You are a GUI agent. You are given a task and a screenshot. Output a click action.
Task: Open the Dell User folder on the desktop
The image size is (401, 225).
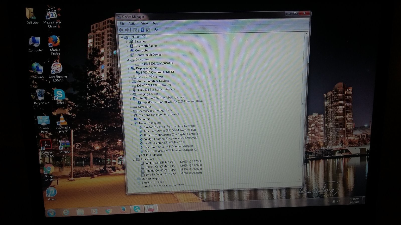point(33,16)
